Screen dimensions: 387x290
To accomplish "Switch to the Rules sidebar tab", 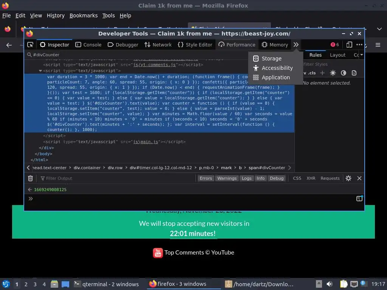I will pos(316,55).
